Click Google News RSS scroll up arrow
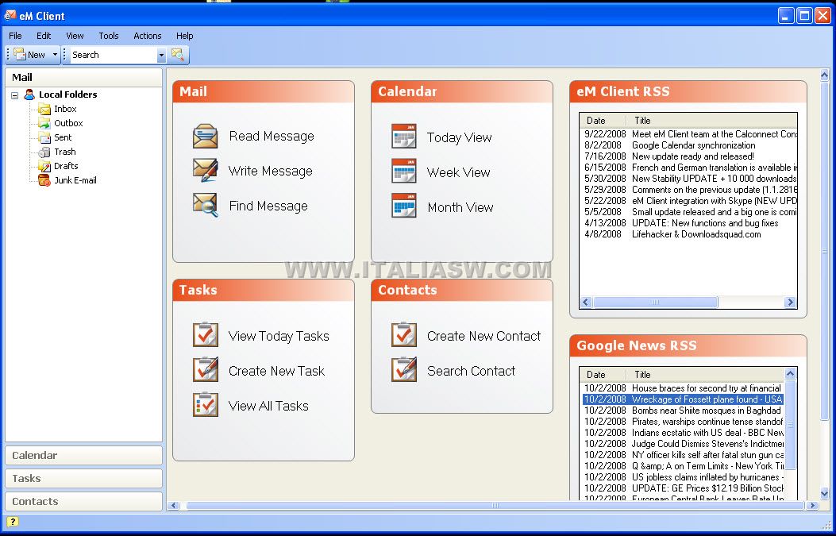836x536 pixels. (790, 374)
